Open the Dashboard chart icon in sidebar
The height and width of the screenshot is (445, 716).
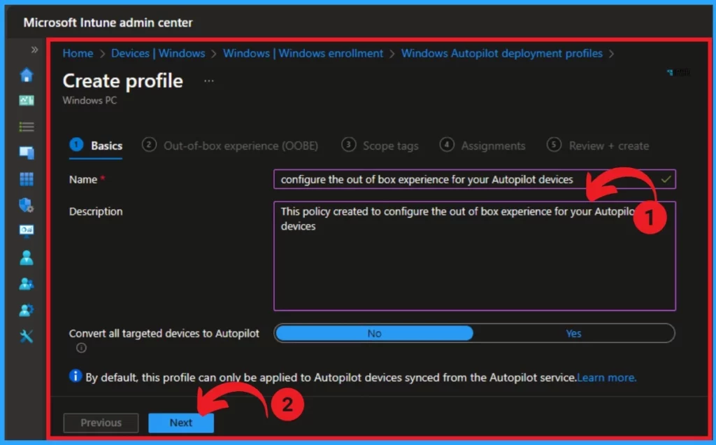tap(27, 101)
